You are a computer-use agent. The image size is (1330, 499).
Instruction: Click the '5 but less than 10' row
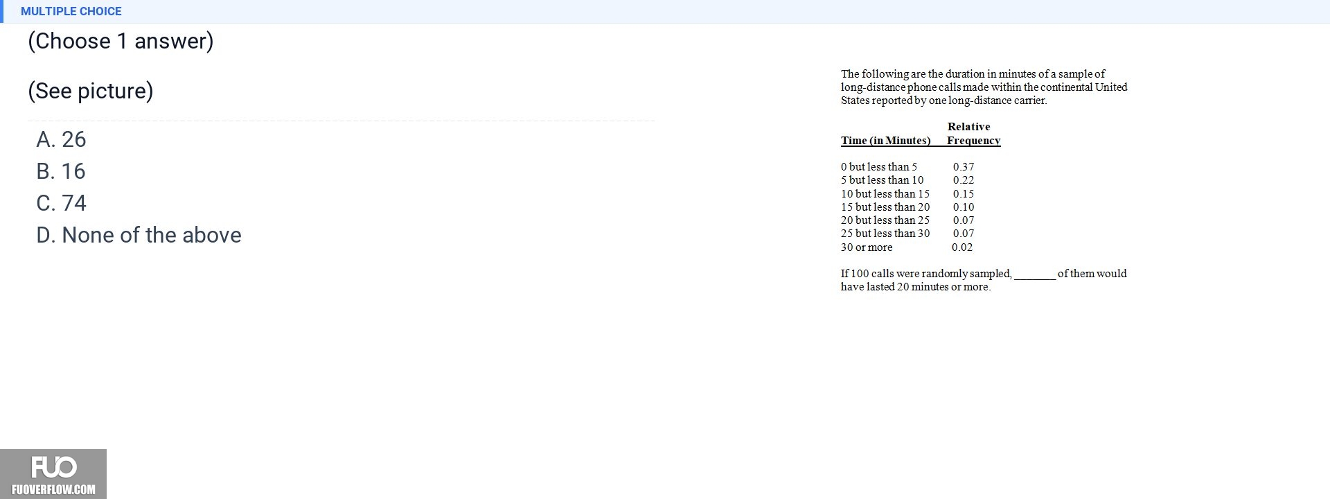coord(907,180)
